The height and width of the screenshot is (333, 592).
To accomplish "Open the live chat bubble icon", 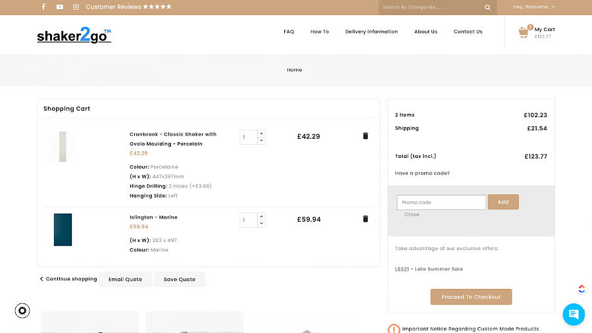I will pyautogui.click(x=574, y=314).
